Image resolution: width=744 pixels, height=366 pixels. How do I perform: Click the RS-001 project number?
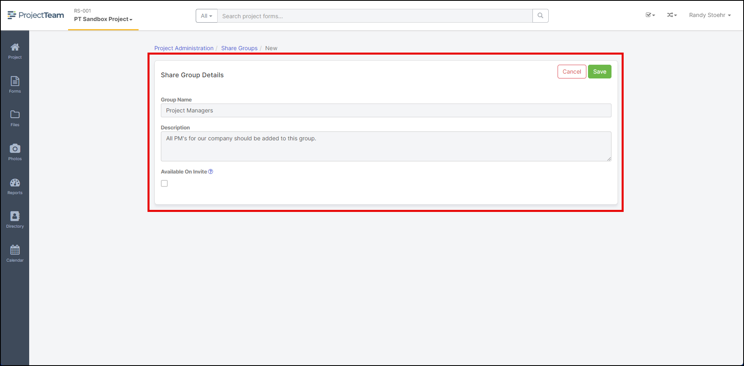[83, 11]
